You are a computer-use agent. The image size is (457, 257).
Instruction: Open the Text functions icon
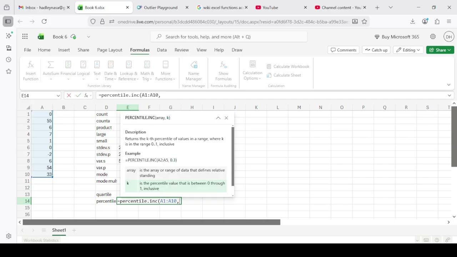tap(97, 71)
